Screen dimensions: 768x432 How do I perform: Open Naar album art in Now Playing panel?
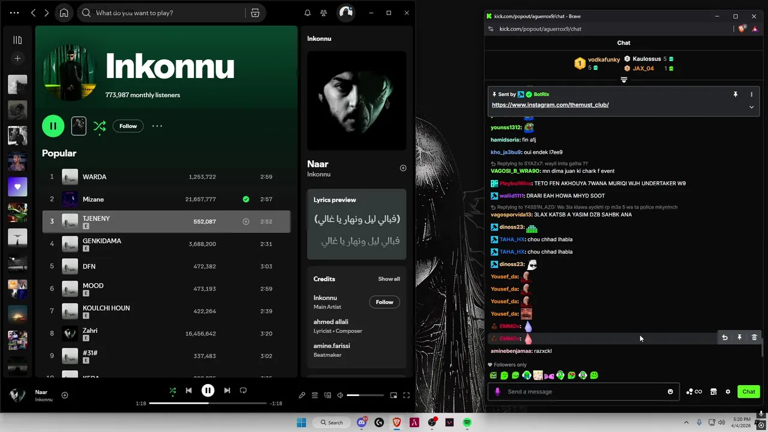pos(356,100)
